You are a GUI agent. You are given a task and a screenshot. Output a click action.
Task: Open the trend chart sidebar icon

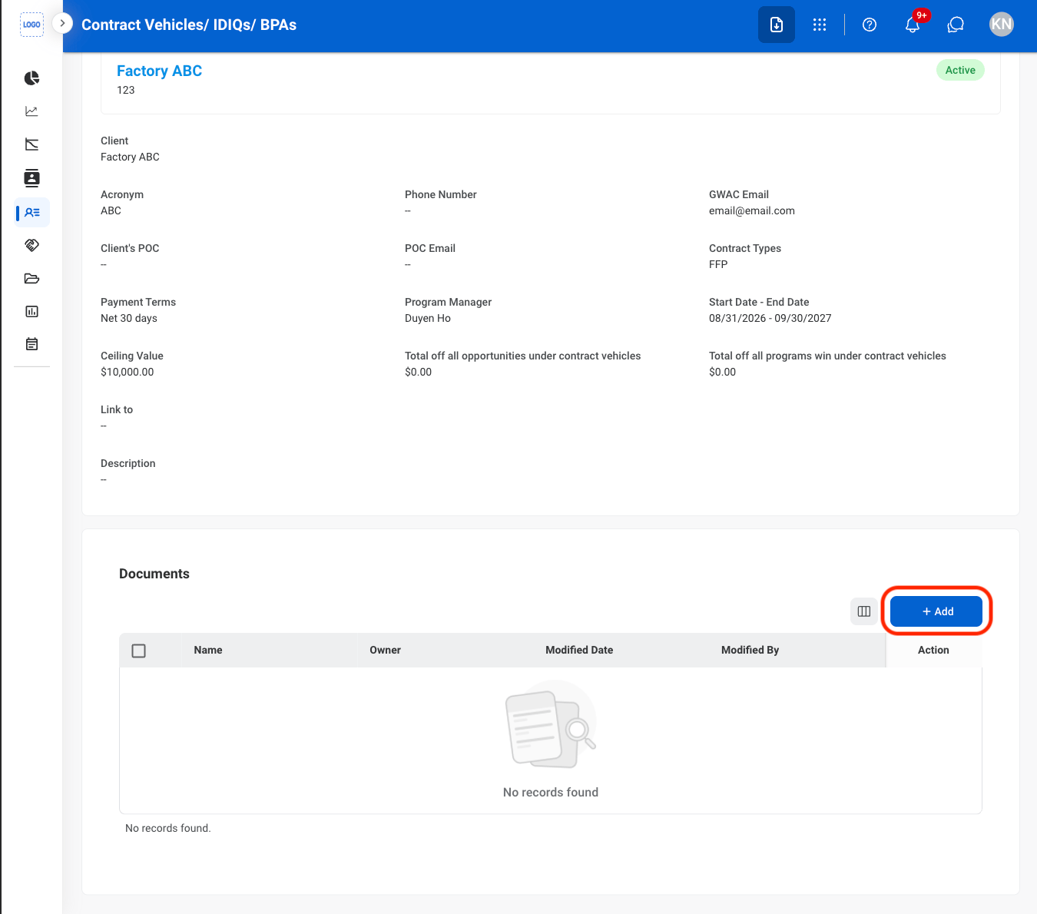click(x=31, y=144)
